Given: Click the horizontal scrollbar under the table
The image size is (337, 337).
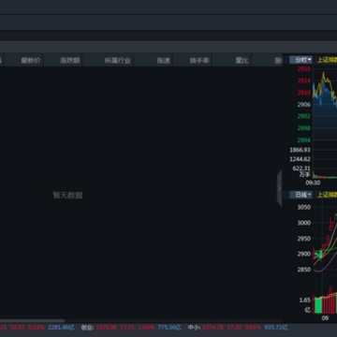Looking at the screenshot, I should [33, 321].
